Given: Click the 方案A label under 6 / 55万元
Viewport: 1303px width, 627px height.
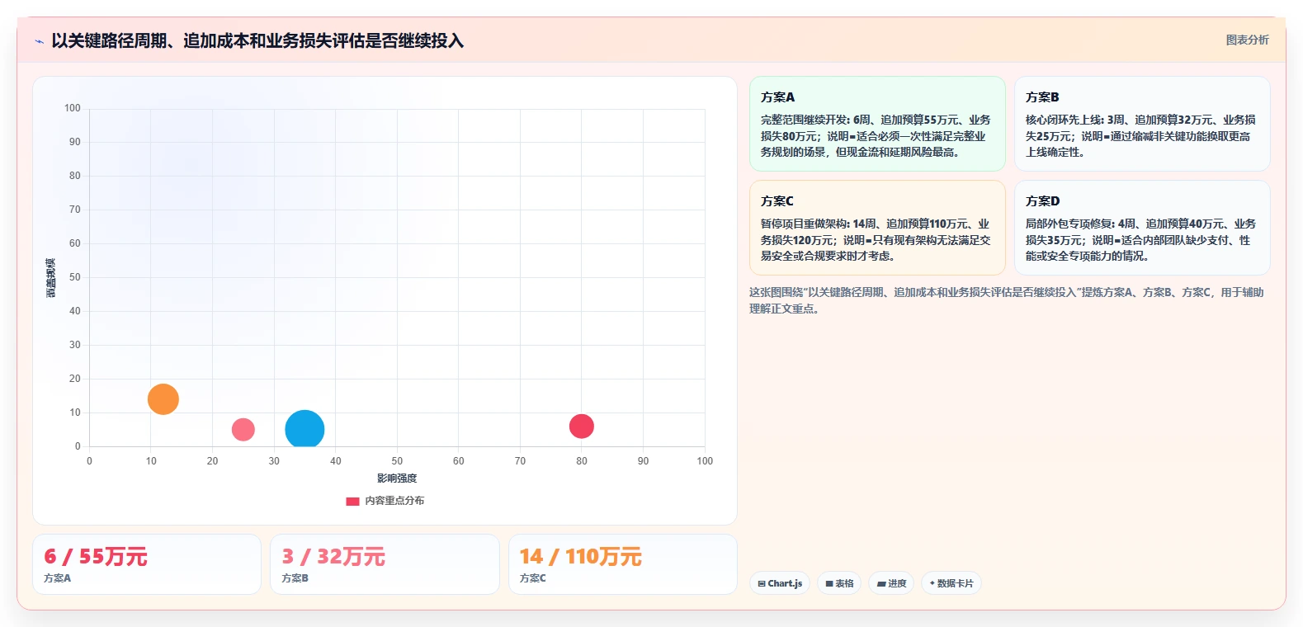Looking at the screenshot, I should (x=58, y=578).
